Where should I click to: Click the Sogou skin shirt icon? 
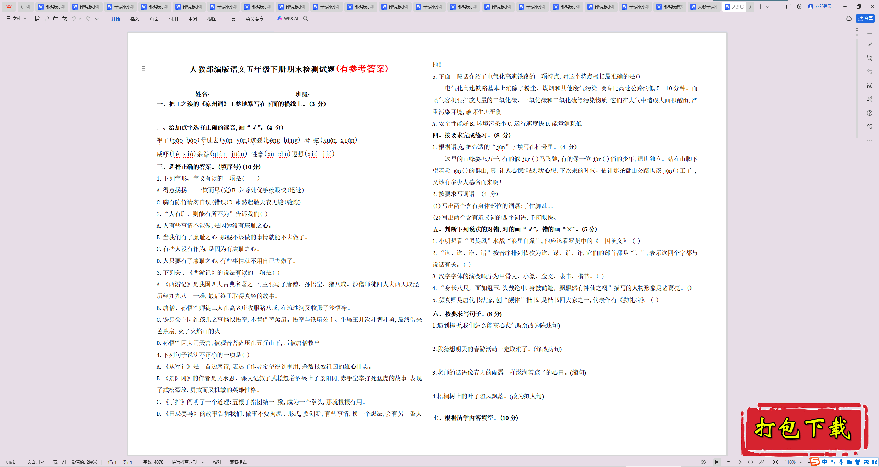[858, 462]
